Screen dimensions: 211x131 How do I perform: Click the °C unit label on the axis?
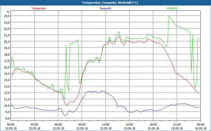click(8, 12)
